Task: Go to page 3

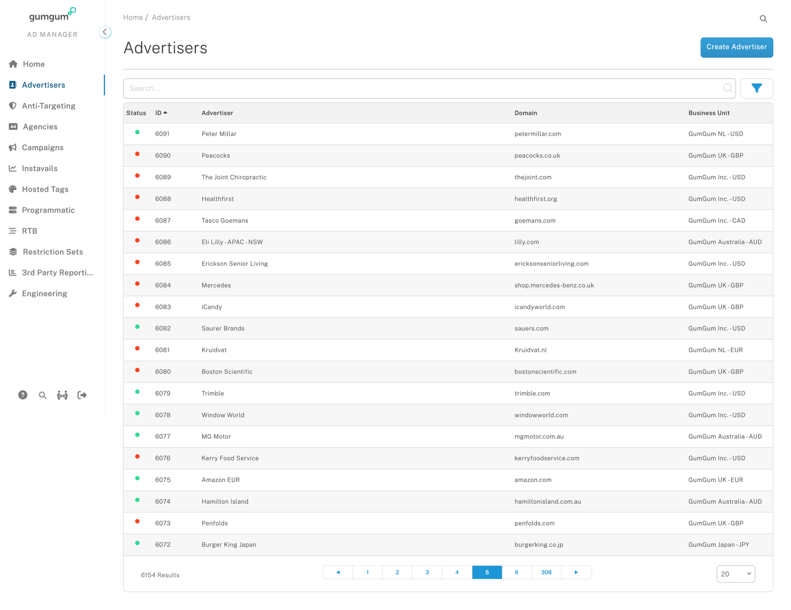Action: tap(427, 572)
